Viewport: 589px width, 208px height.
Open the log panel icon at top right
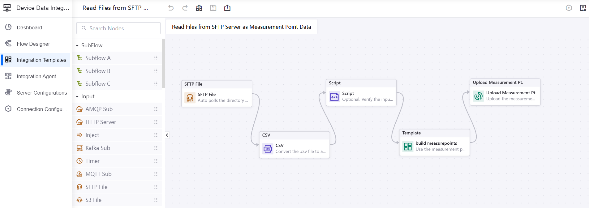583,8
